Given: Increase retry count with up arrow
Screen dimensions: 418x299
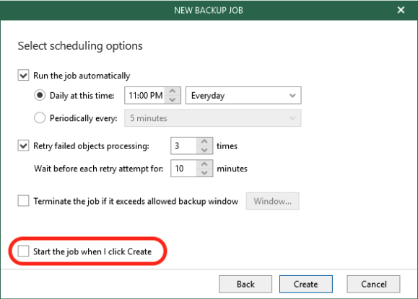Looking at the screenshot, I should (x=204, y=141).
